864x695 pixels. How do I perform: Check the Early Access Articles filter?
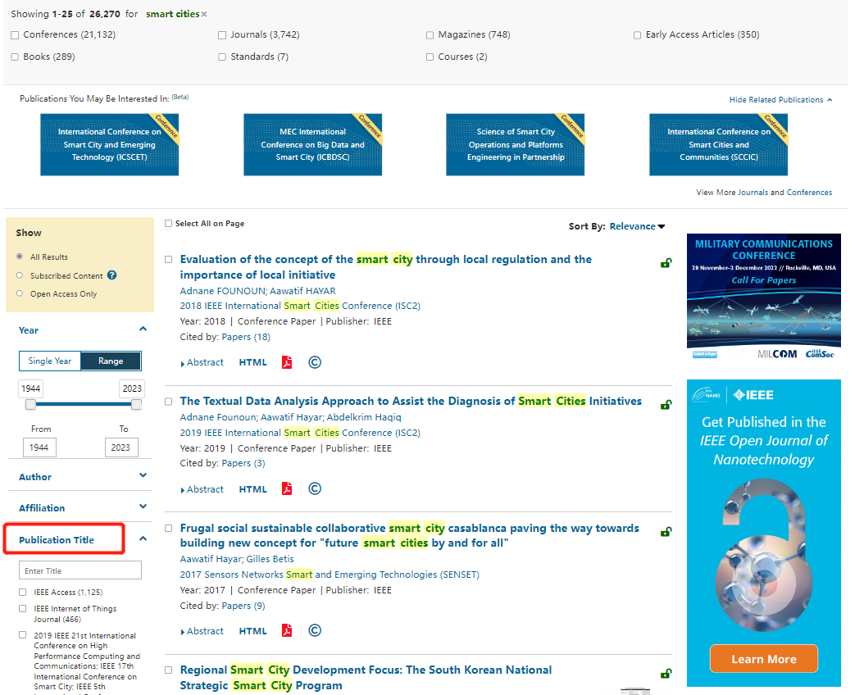tap(638, 35)
